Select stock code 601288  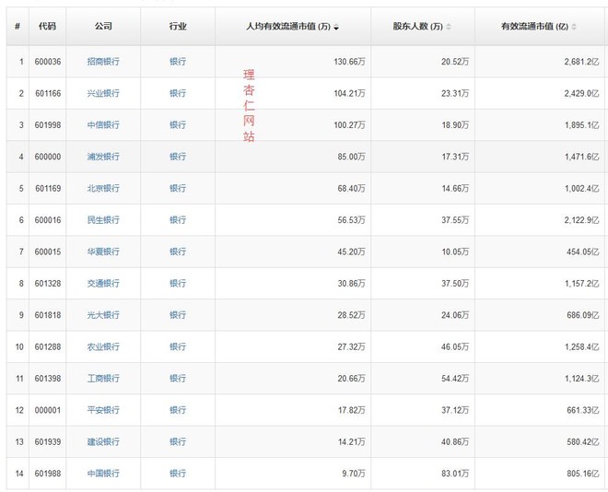pos(48,346)
